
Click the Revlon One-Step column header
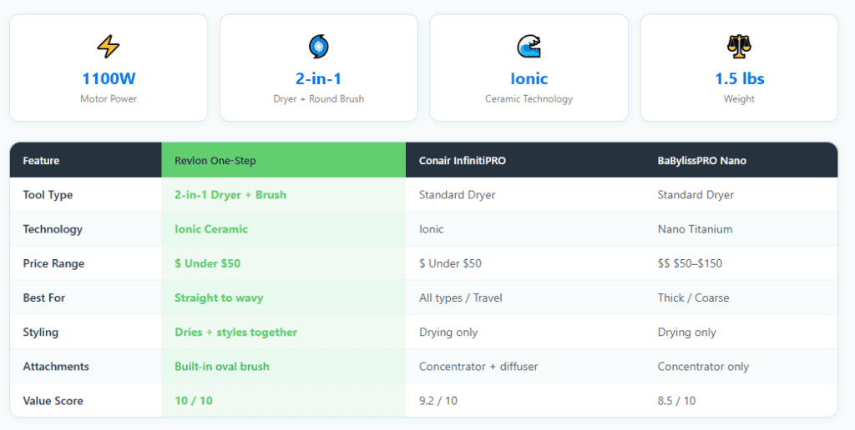click(284, 160)
